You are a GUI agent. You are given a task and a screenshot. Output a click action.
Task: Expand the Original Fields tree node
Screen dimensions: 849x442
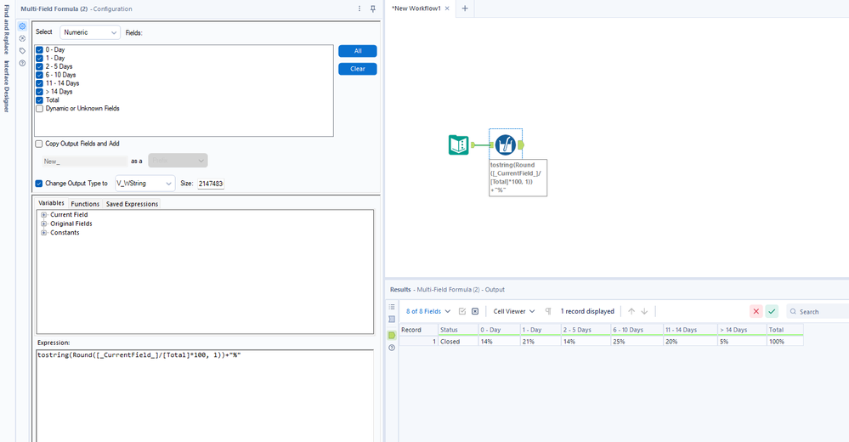tap(44, 224)
